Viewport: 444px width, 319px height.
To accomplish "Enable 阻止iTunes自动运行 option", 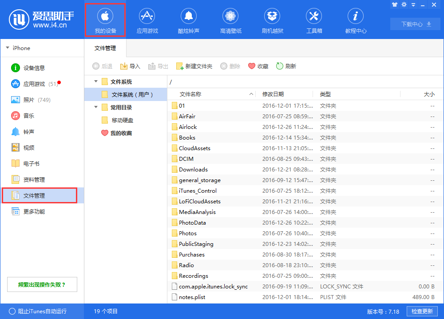I will click(13, 311).
